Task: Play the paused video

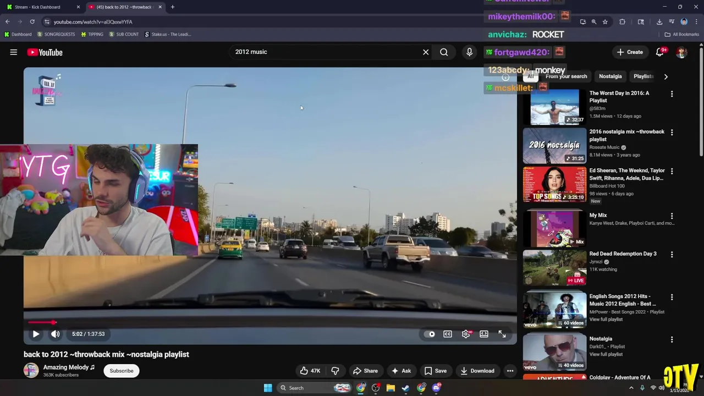Action: 36,334
